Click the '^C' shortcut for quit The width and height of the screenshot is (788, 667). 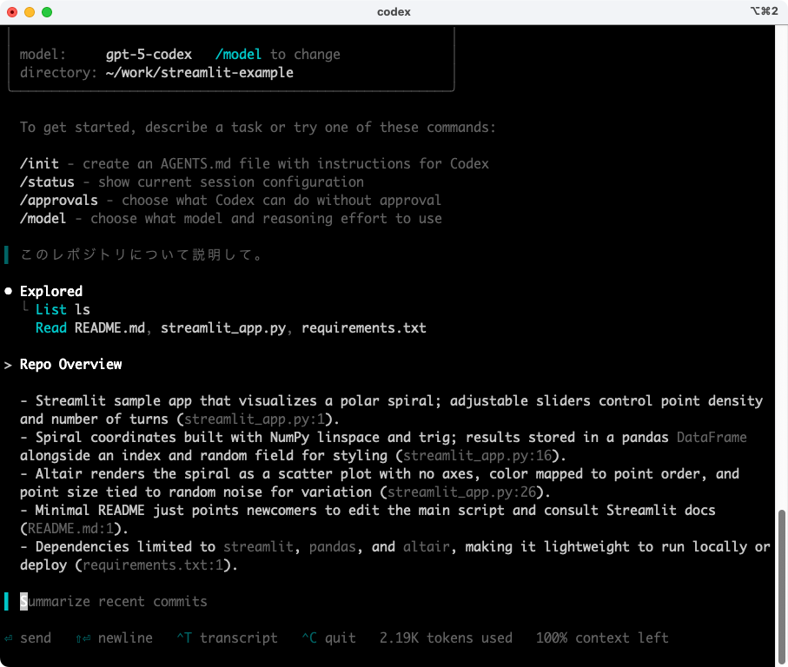[309, 638]
